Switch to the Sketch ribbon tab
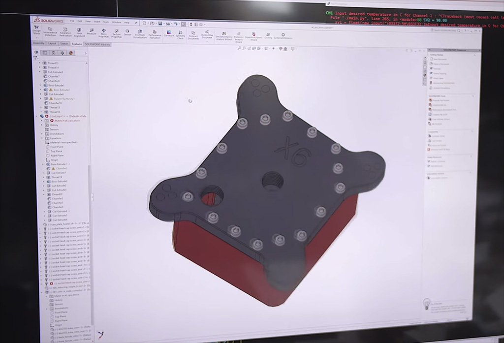 [64, 43]
